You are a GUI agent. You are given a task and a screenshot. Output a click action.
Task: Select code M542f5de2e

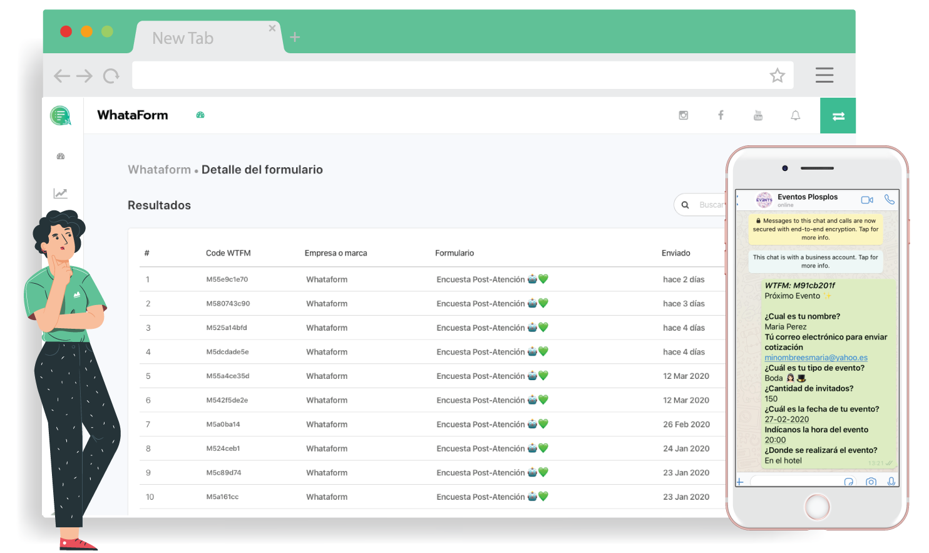(227, 400)
